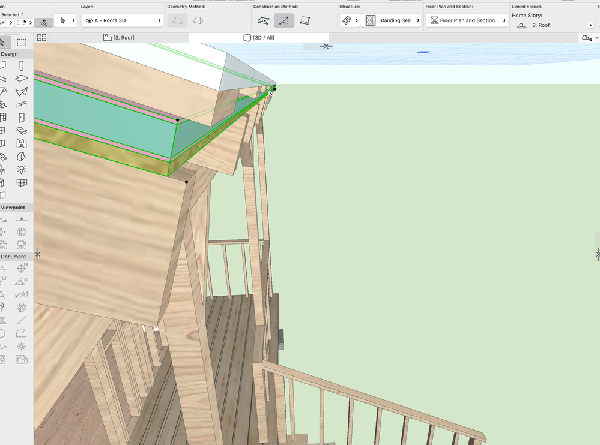Image resolution: width=600 pixels, height=445 pixels.
Task: Select the Label tool with A1 icon
Action: pyautogui.click(x=22, y=294)
